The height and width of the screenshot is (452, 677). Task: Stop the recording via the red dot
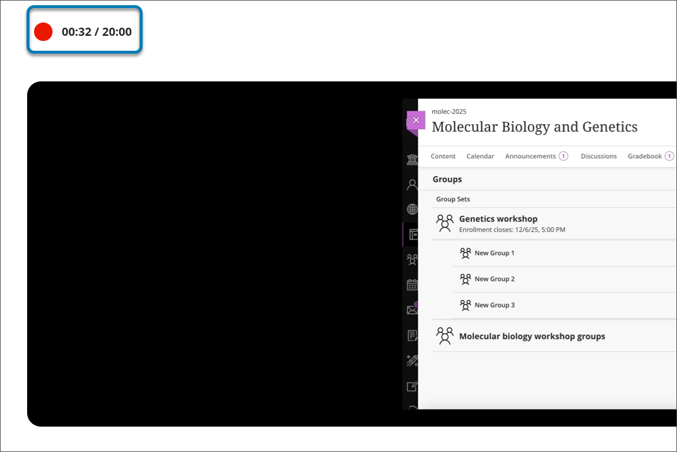[x=42, y=31]
